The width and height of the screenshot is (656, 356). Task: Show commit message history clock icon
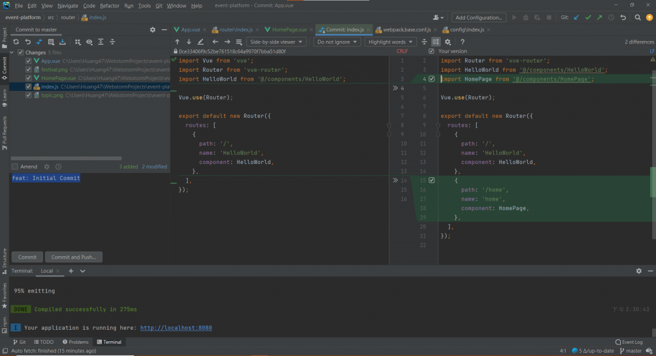click(x=59, y=166)
